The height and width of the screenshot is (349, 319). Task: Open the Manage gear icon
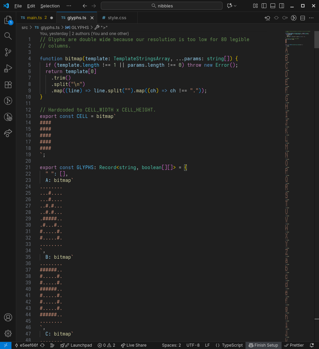8,334
